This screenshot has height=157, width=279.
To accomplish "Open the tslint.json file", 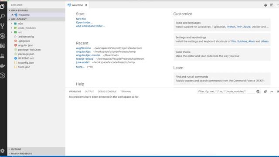I will [x=24, y=67].
